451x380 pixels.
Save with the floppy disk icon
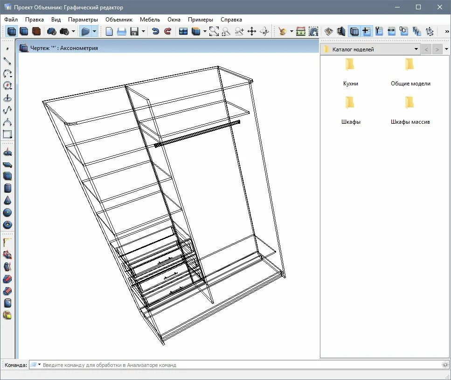tap(134, 31)
